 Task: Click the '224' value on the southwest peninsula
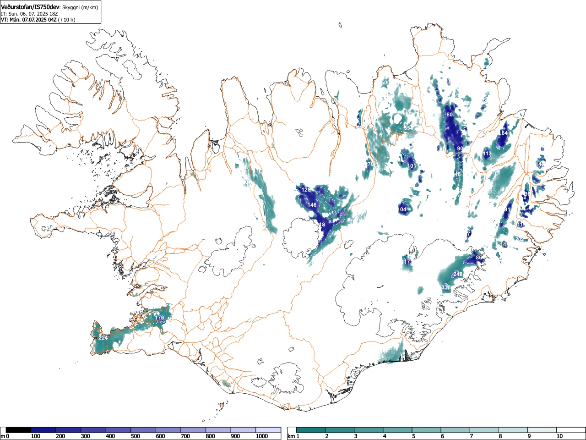point(103,338)
